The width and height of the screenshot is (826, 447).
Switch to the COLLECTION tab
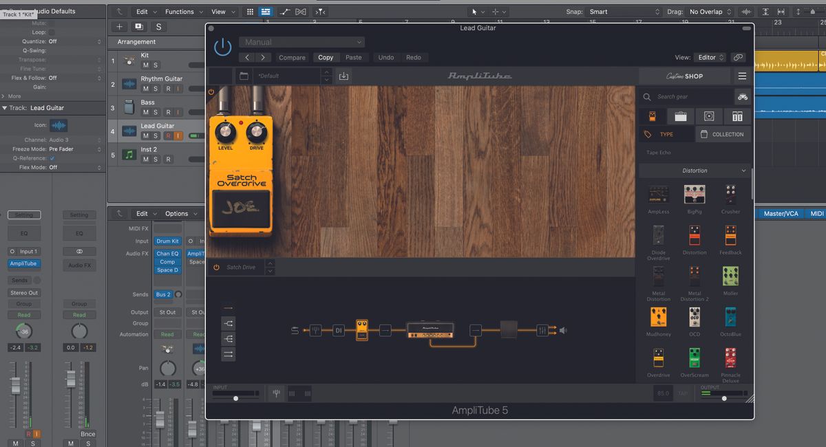coord(723,134)
